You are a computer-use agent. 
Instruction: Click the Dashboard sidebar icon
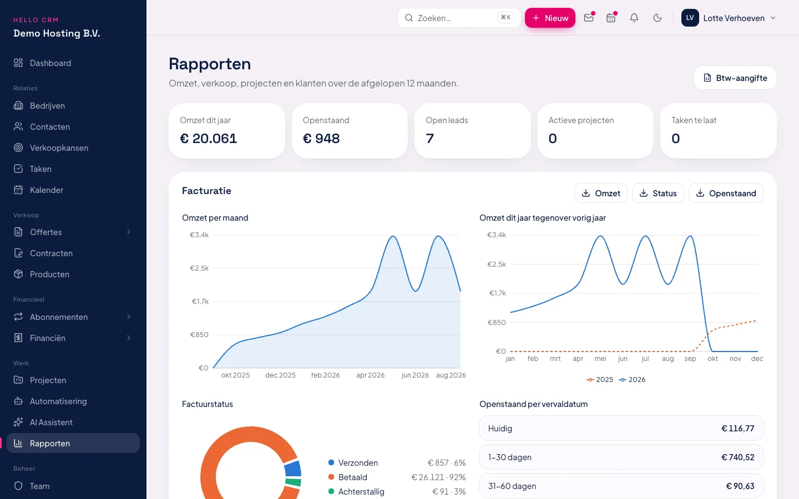click(x=18, y=63)
